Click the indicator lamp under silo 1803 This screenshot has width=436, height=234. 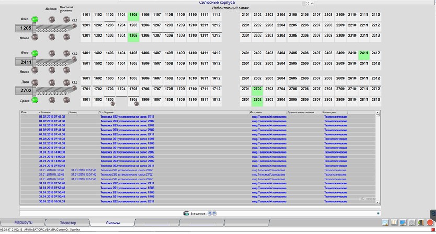(112, 104)
